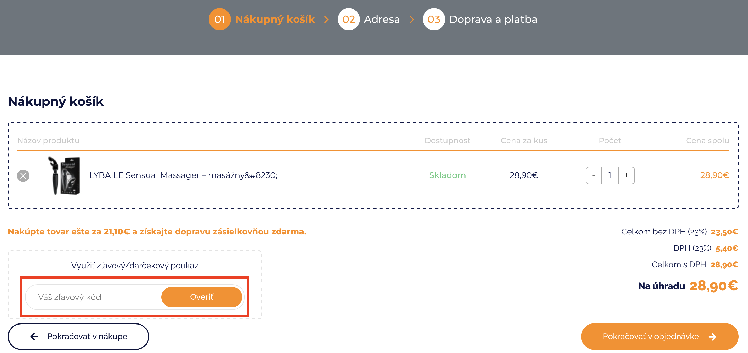
Task: Open the Nákupný košík step
Action: point(275,19)
